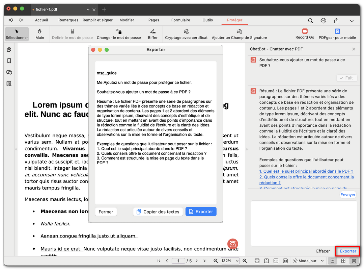Open the comments sidebar panel
Image resolution: width=364 pixels, height=270 pixels.
[x=9, y=72]
